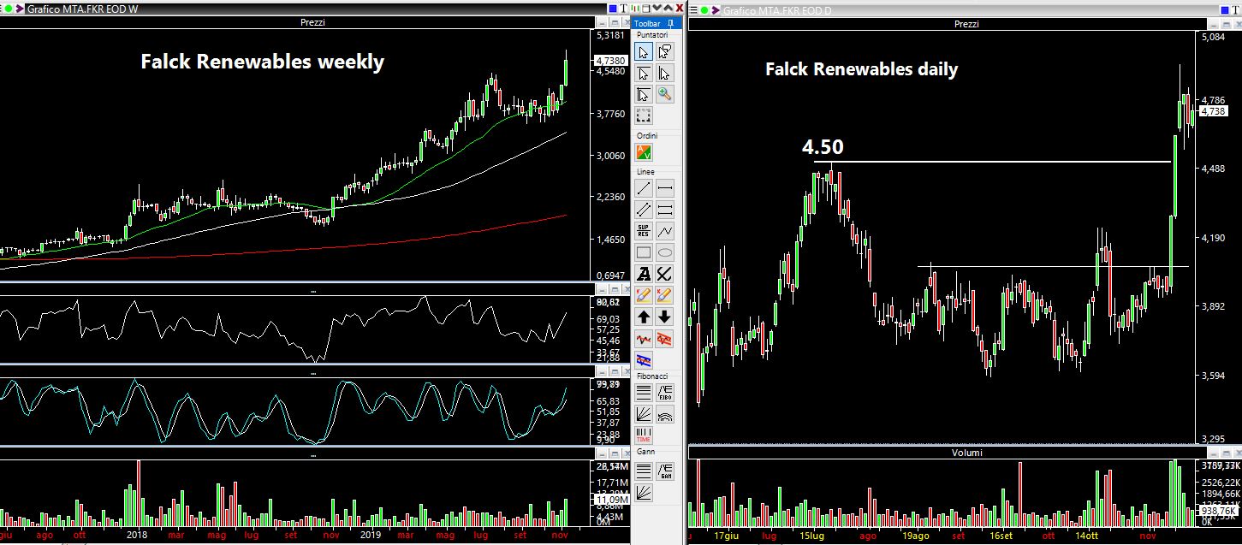The image size is (1242, 545).
Task: Select the Fibonacci retracement lines tool
Action: (644, 393)
